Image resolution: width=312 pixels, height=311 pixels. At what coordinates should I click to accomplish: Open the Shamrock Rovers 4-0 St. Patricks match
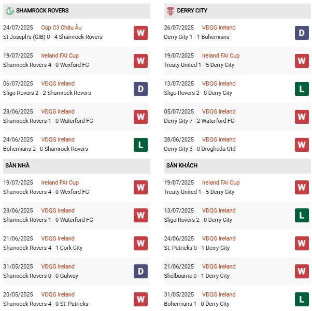click(46, 304)
